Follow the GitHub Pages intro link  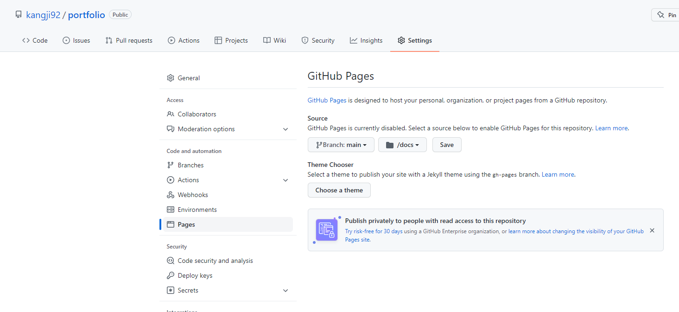327,100
